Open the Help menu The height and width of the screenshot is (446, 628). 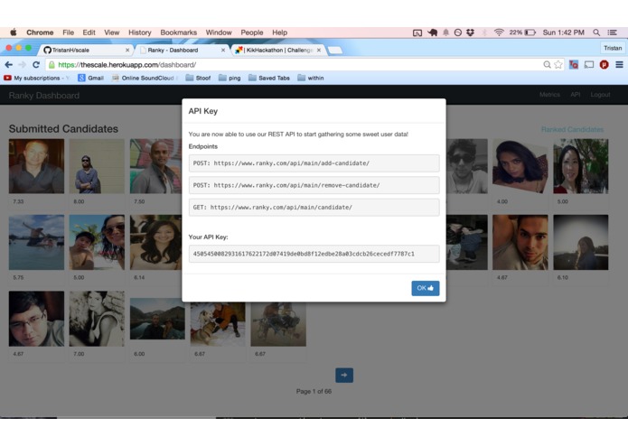pyautogui.click(x=279, y=33)
